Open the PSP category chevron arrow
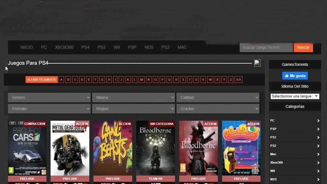The width and height of the screenshot is (327, 184). pyautogui.click(x=318, y=129)
